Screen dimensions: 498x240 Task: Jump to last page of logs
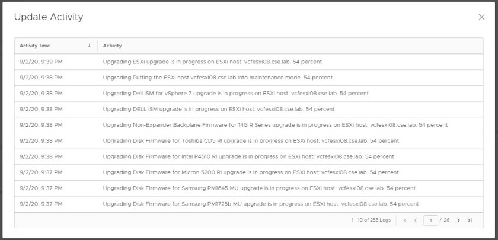point(470,220)
